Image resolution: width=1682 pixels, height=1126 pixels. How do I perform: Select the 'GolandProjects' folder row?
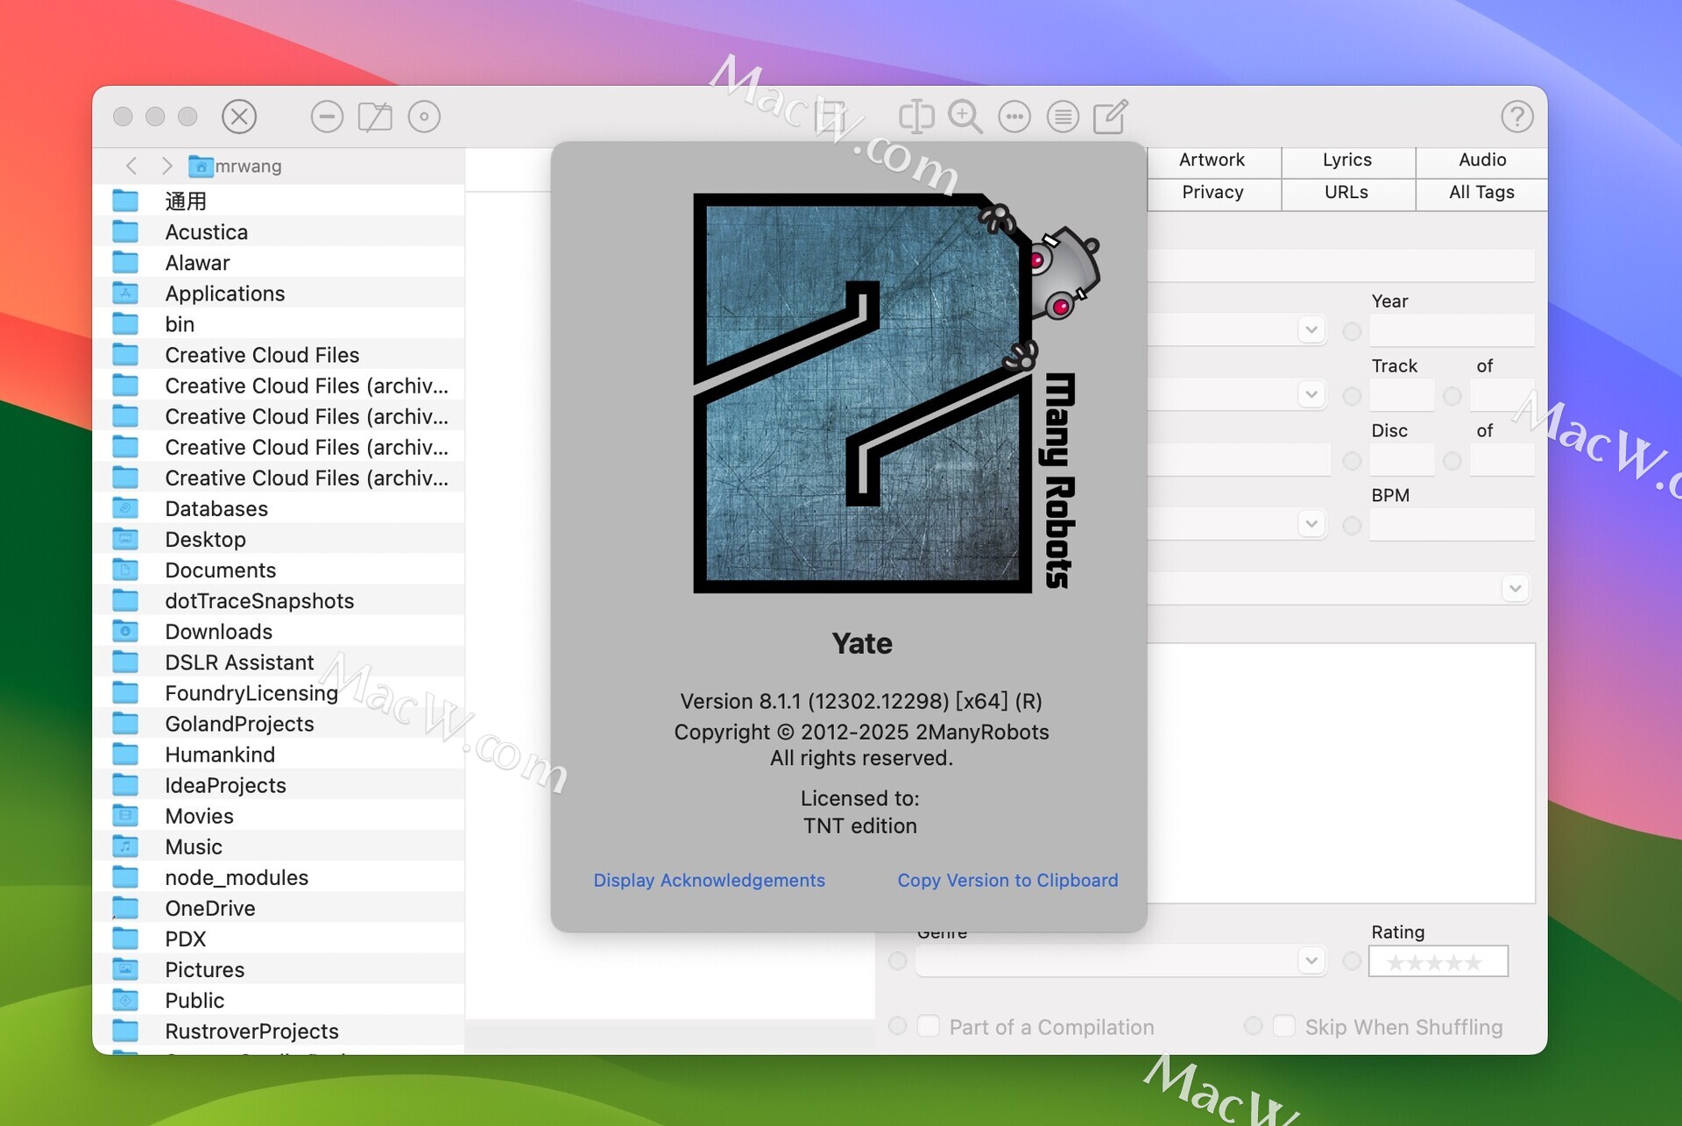point(279,724)
